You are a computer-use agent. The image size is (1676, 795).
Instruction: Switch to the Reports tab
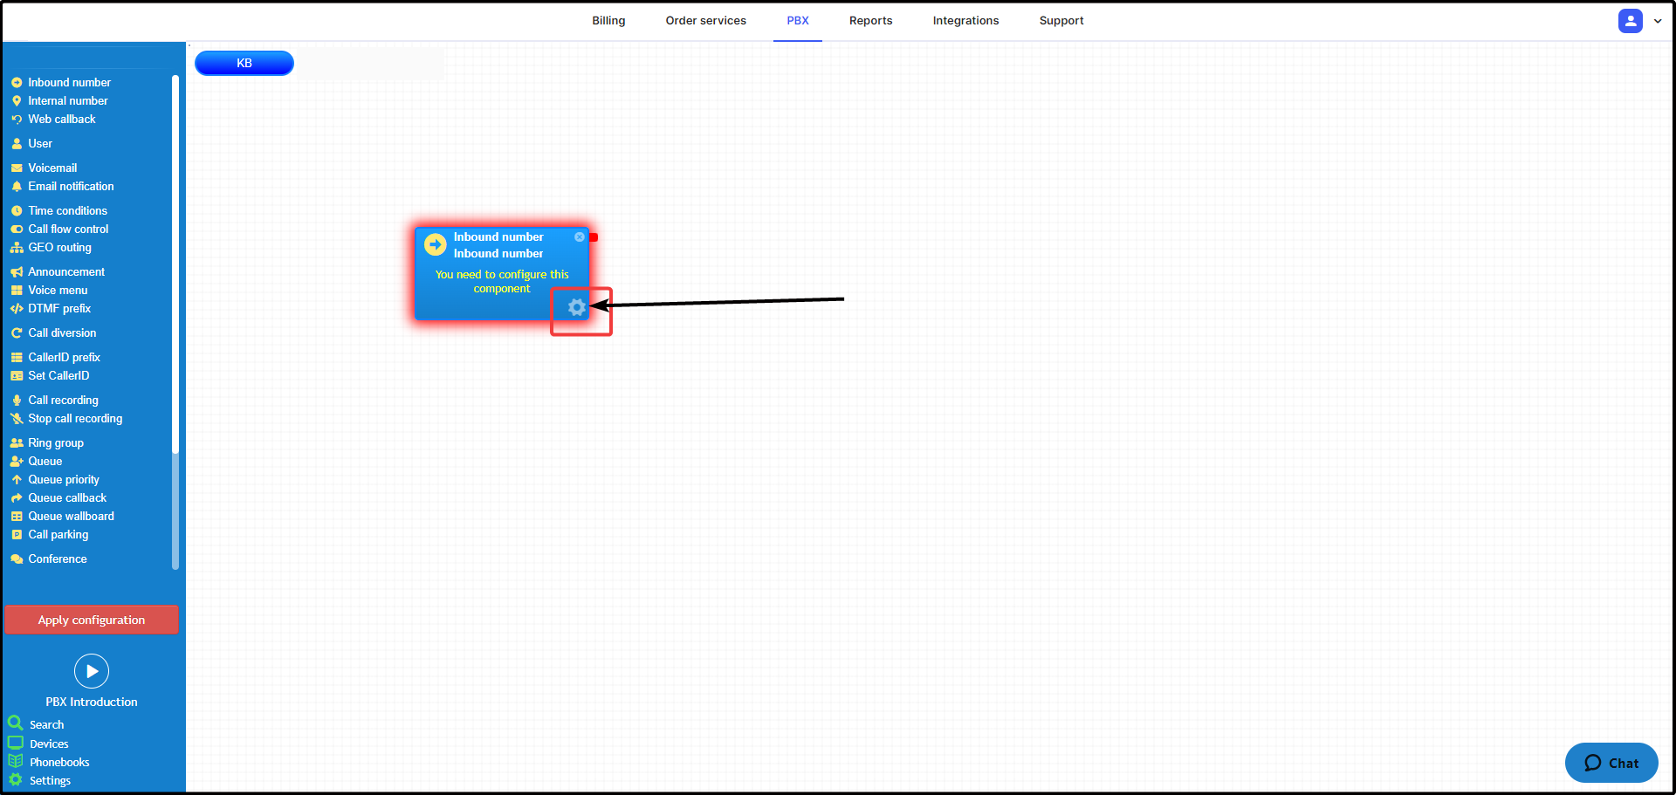(870, 21)
